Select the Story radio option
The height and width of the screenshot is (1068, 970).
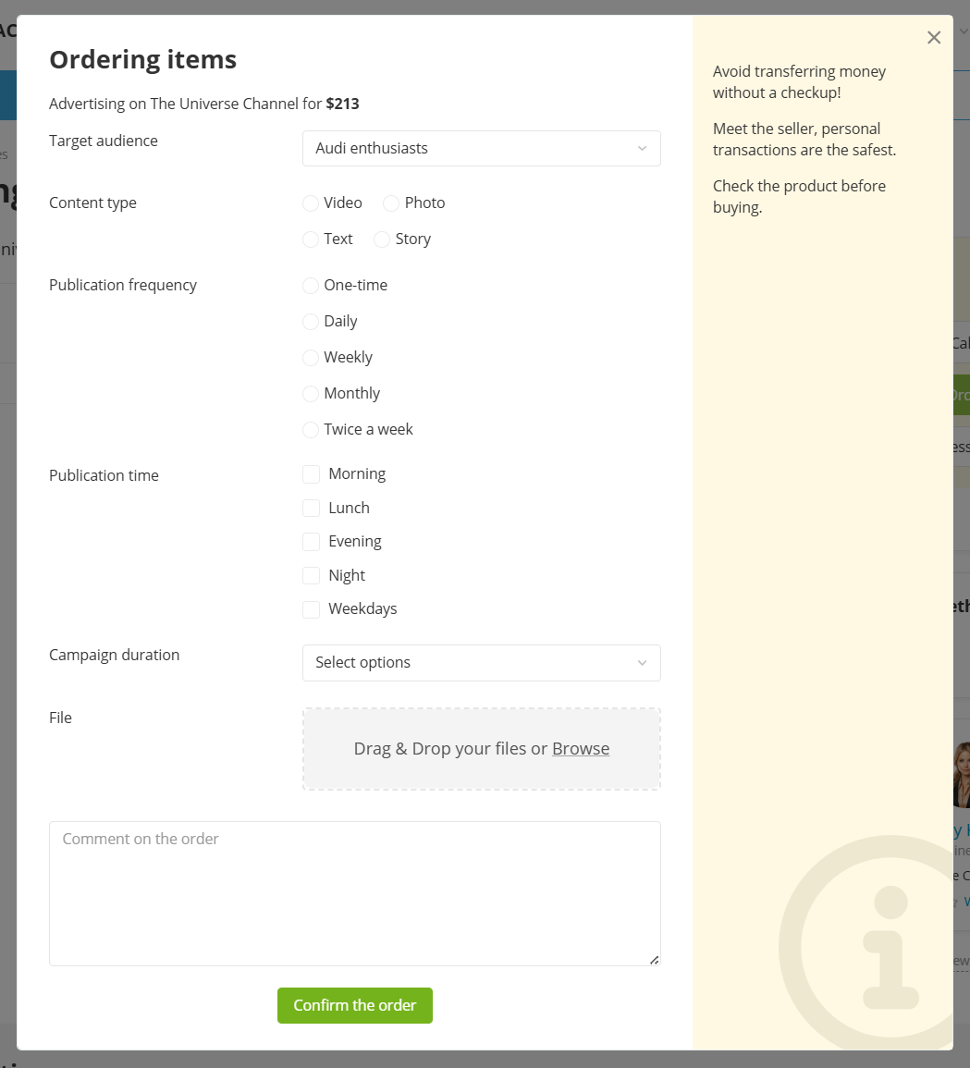(x=382, y=239)
